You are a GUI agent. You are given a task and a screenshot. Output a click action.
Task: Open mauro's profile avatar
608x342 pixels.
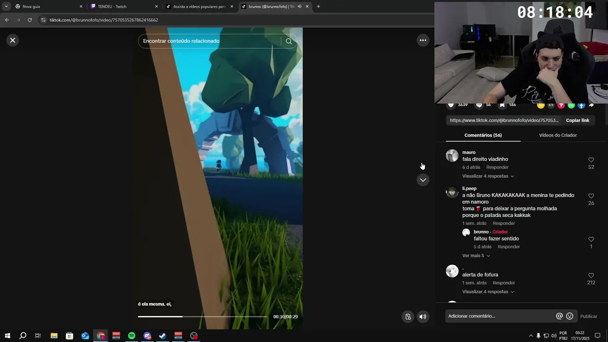point(452,155)
